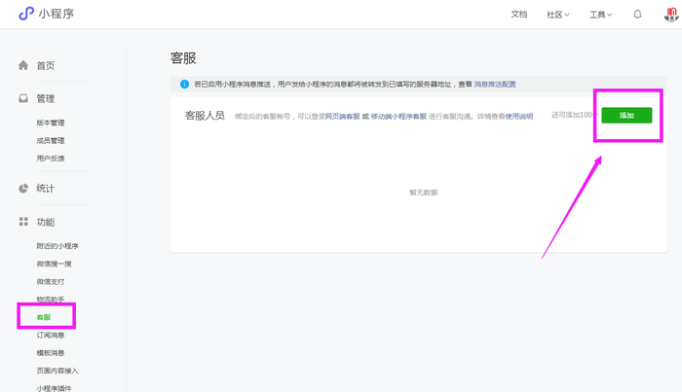Click the 首页 home icon in sidebar

(x=23, y=65)
